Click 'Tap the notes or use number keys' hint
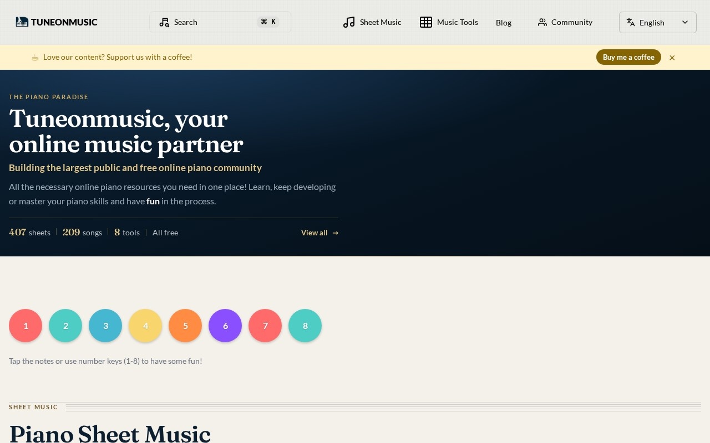Screen dimensions: 710x443 pos(105,361)
